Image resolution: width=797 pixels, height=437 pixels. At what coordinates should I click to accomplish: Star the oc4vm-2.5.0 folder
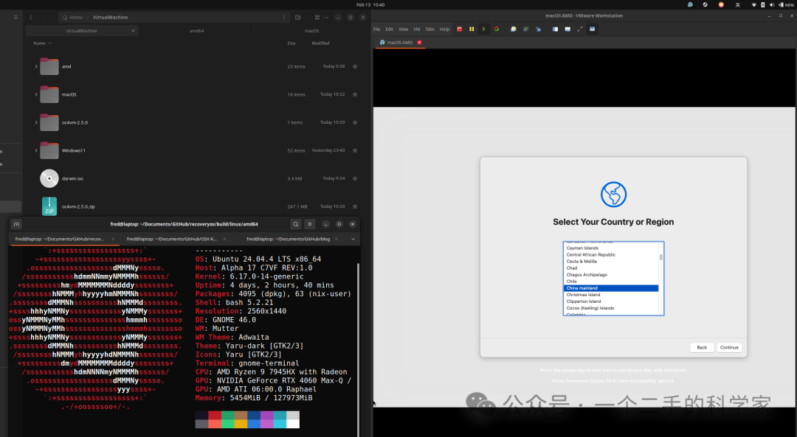pos(355,122)
